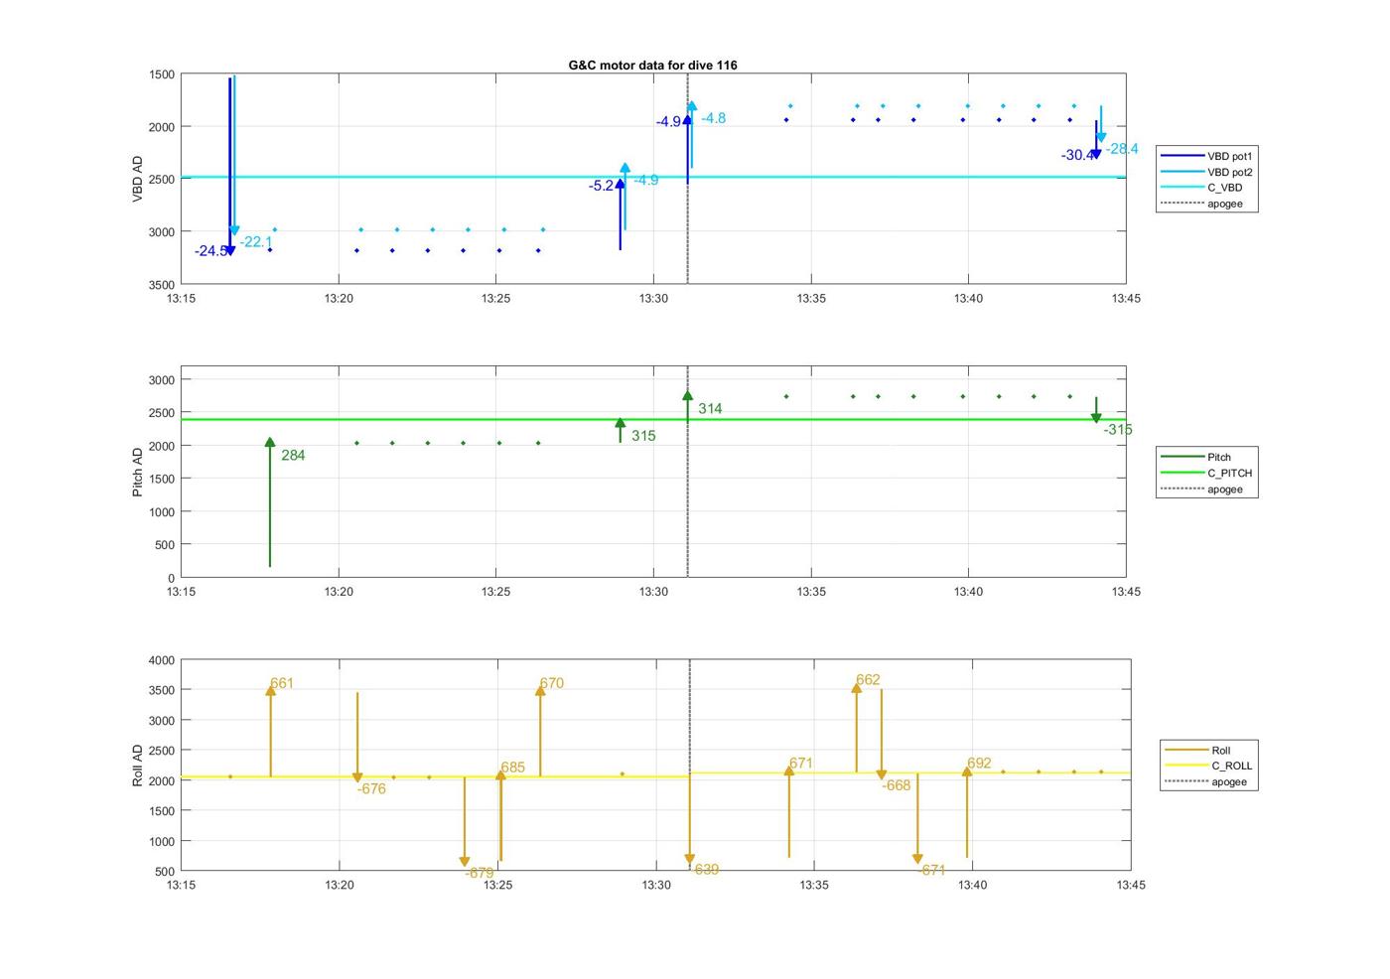Click the '661' roll data label
Viewport: 1390px width, 979px height.
[x=282, y=683]
